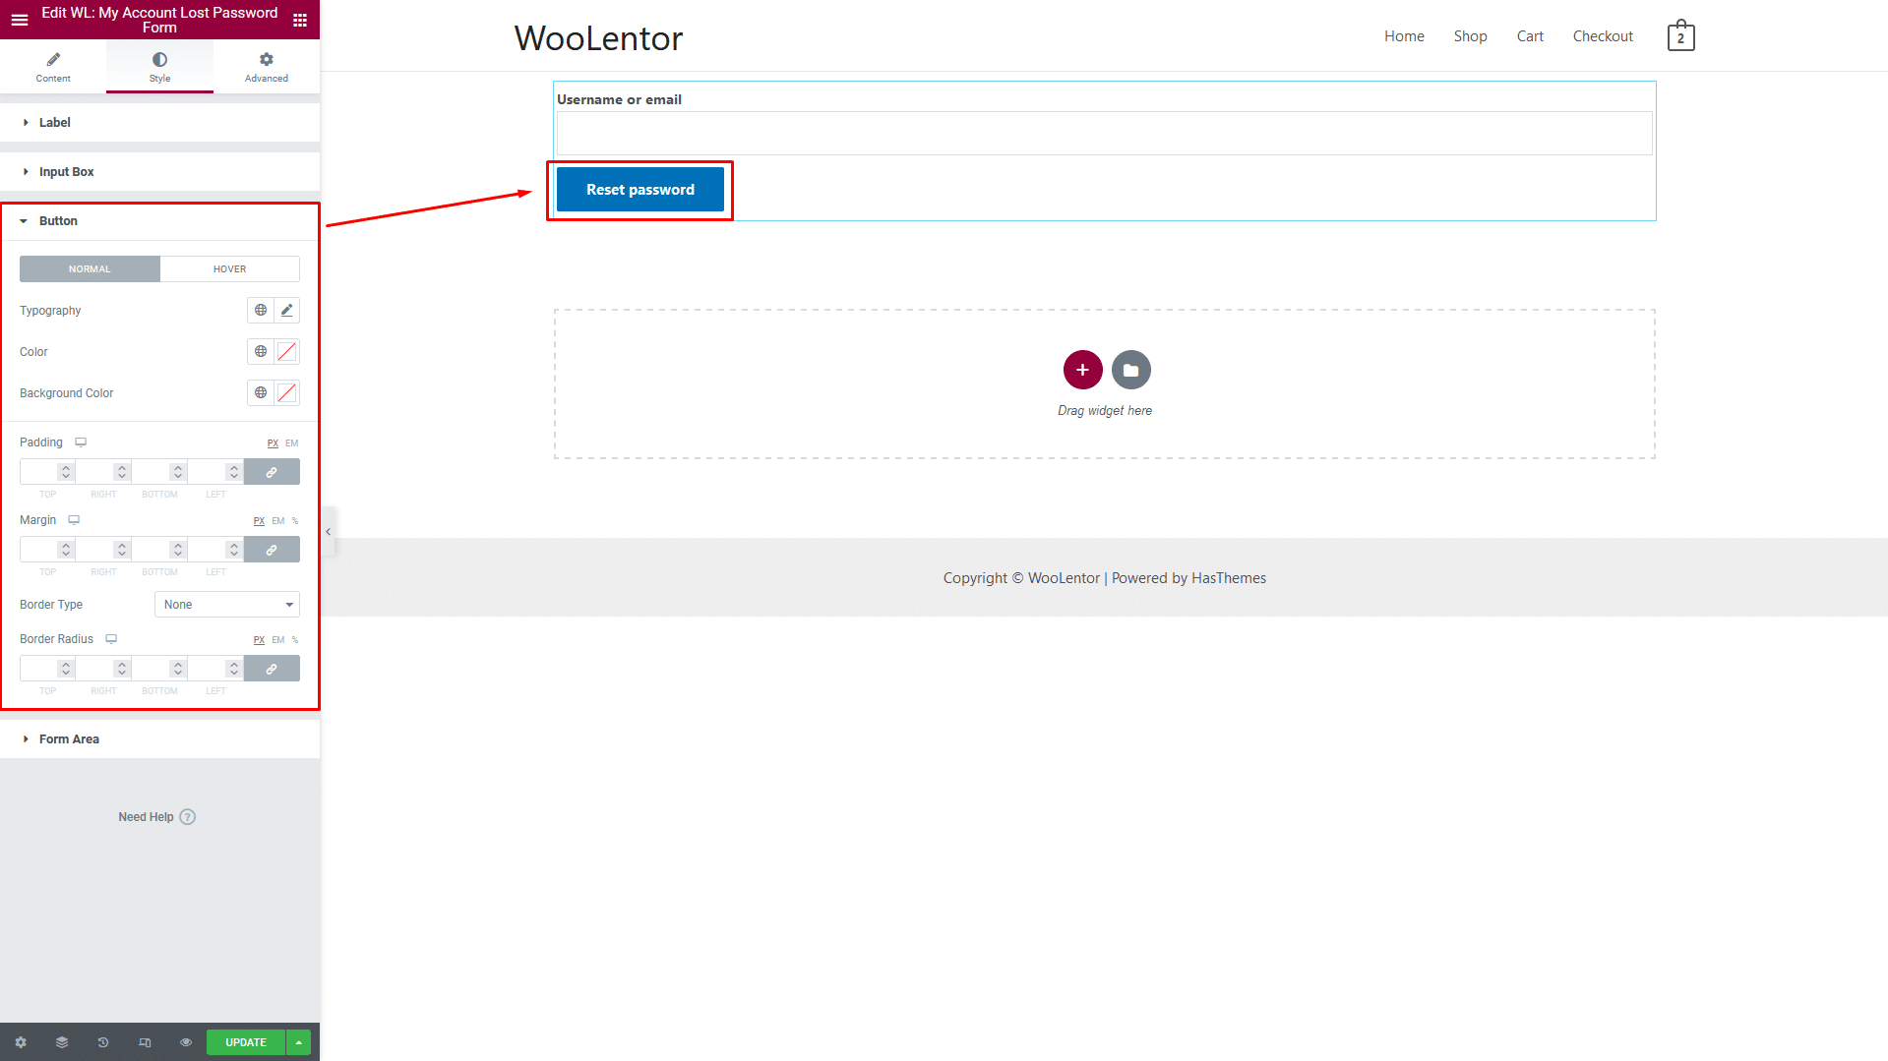Toggle linked values for Padding
The height and width of the screenshot is (1061, 1888).
coord(272,473)
